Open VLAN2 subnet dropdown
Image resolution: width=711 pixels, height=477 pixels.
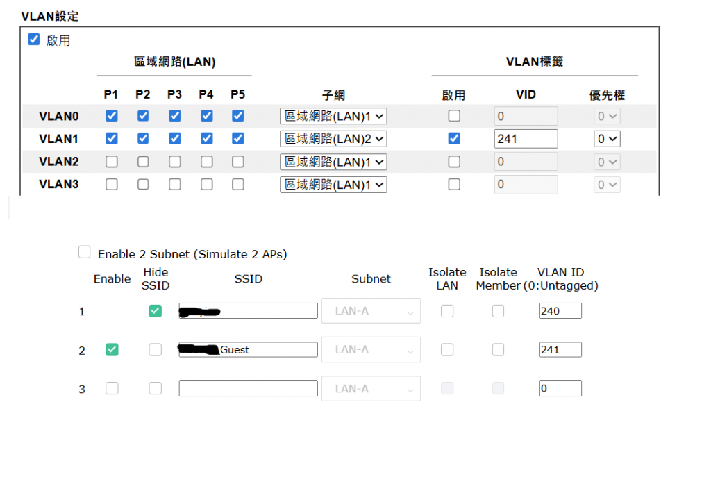coord(333,162)
